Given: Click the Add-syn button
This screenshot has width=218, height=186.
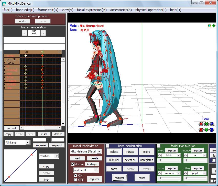Looking at the screenshot, I should (x=92, y=164).
